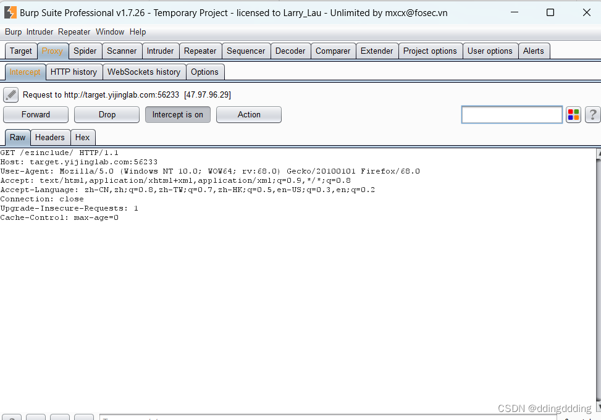Click the Host header line
The image size is (601, 420).
(x=79, y=162)
